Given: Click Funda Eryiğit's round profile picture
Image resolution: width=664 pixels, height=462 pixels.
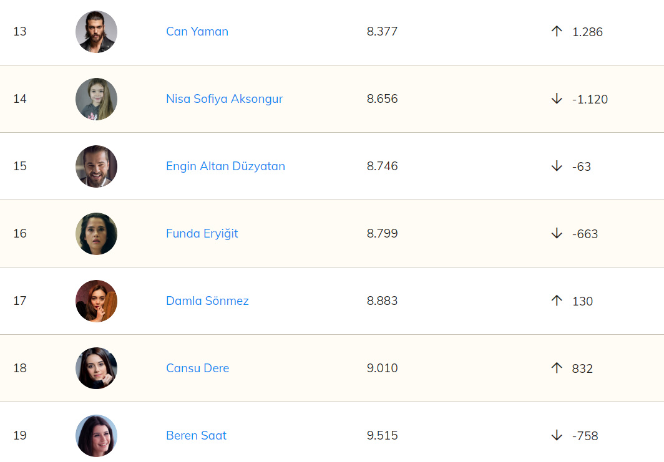Looking at the screenshot, I should tap(96, 234).
